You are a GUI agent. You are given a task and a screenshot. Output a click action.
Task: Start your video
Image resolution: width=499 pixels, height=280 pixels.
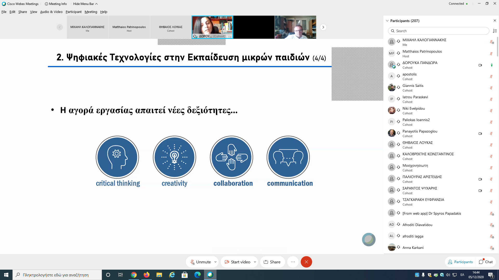coord(237,262)
